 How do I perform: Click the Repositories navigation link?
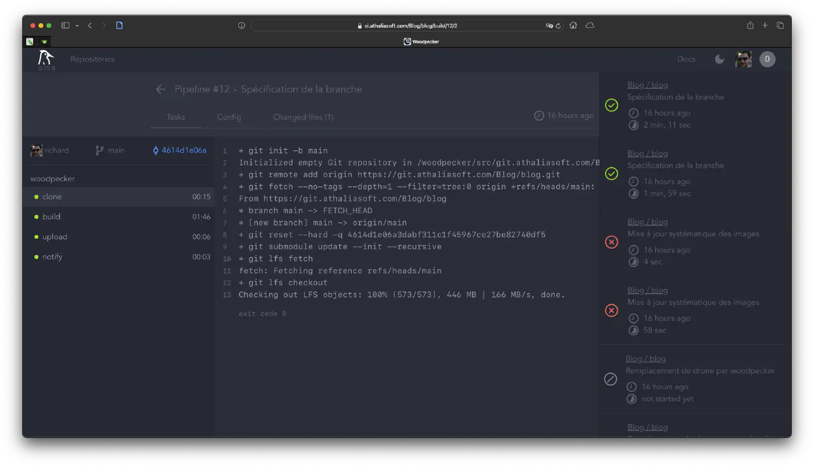pos(92,59)
